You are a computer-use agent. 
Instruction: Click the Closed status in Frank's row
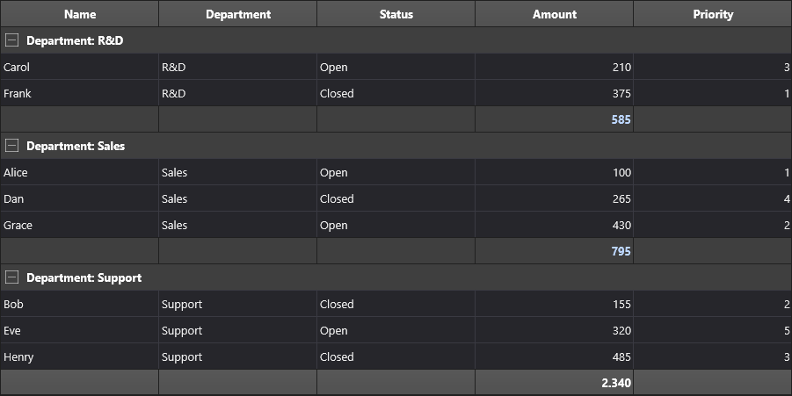click(396, 93)
